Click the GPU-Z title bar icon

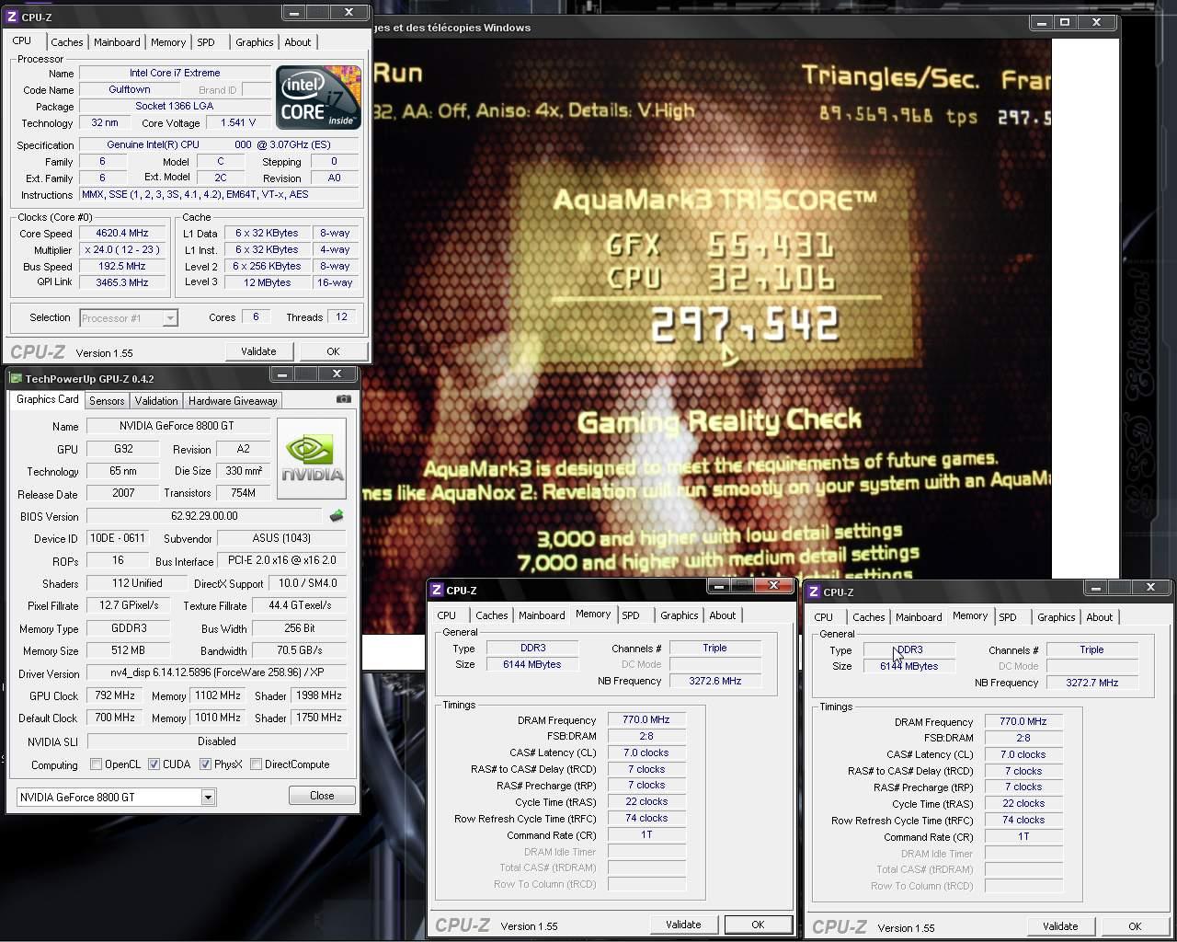pos(15,378)
